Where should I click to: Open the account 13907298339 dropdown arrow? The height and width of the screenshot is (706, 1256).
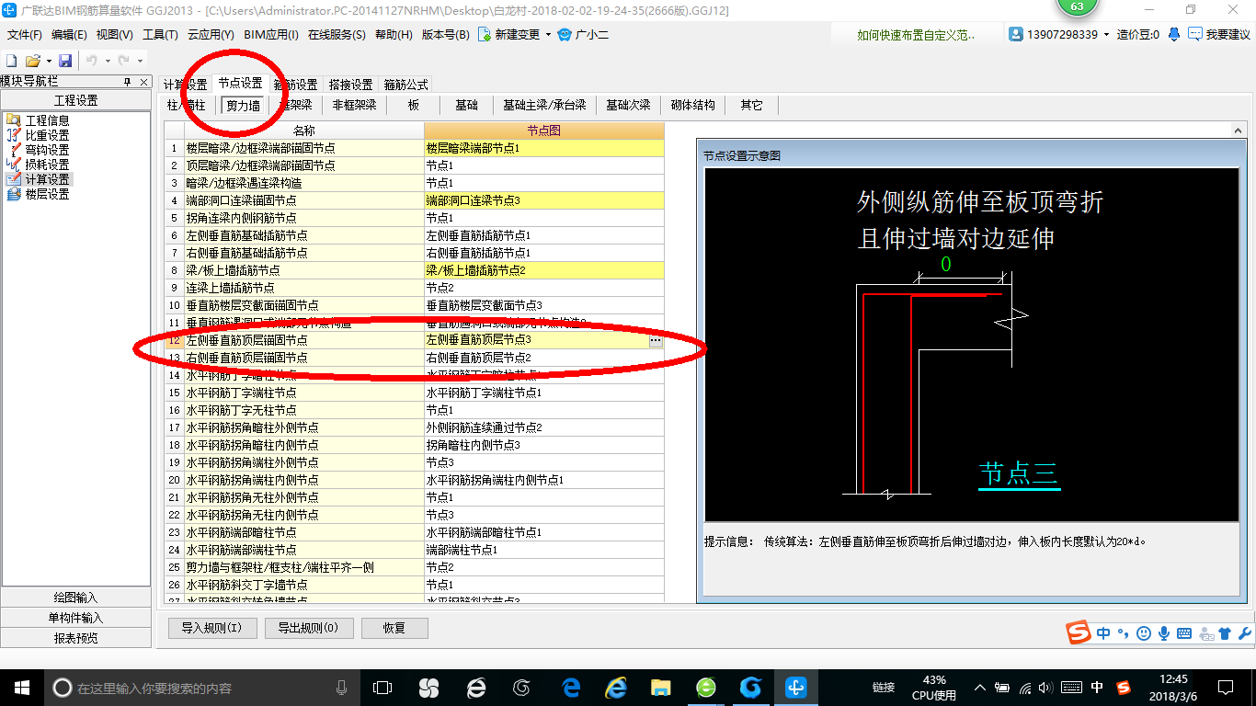tap(1106, 34)
